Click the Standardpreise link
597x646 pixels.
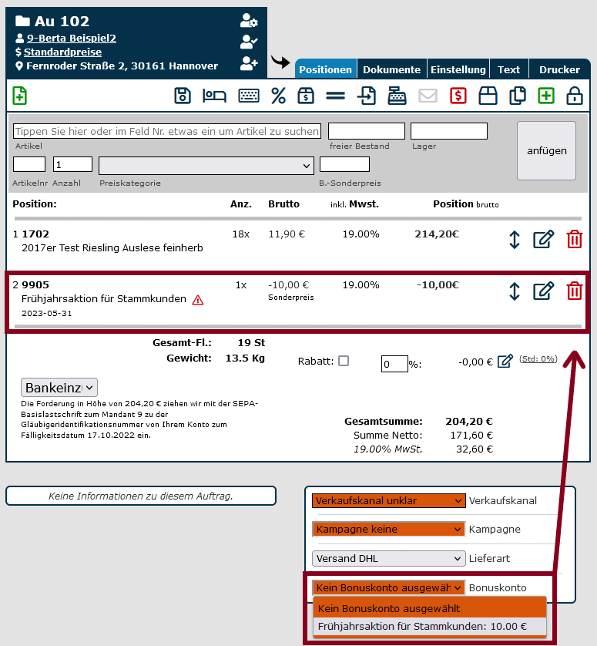pyautogui.click(x=62, y=52)
